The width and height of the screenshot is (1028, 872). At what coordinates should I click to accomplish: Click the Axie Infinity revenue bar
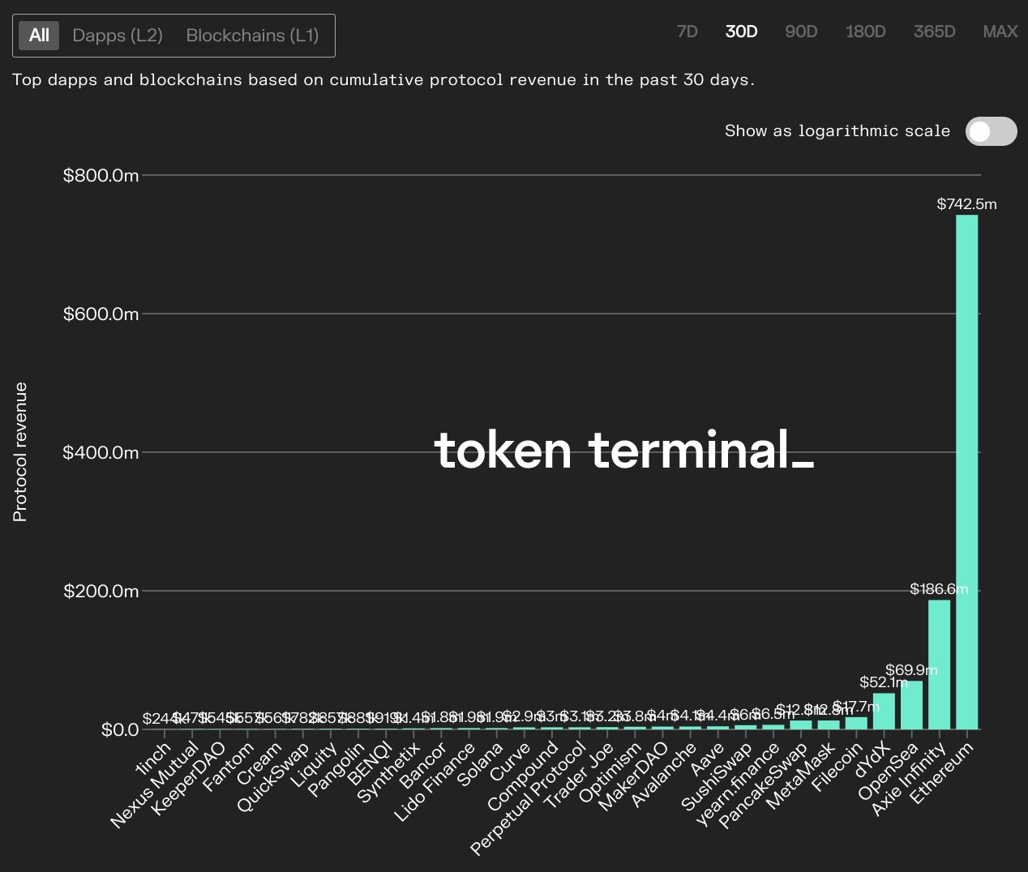939,665
